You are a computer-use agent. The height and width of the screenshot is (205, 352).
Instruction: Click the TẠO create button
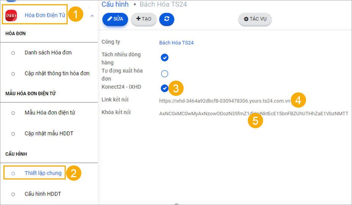click(144, 19)
